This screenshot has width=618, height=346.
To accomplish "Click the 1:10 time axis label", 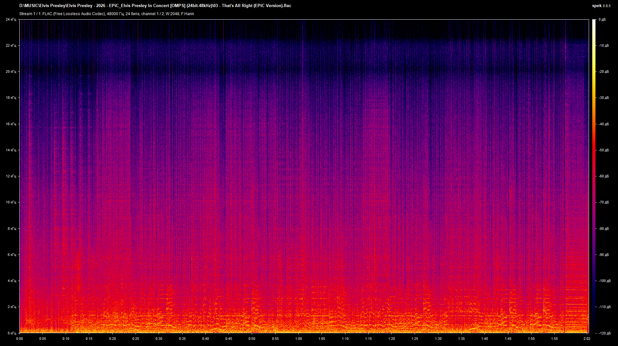I will [x=345, y=339].
